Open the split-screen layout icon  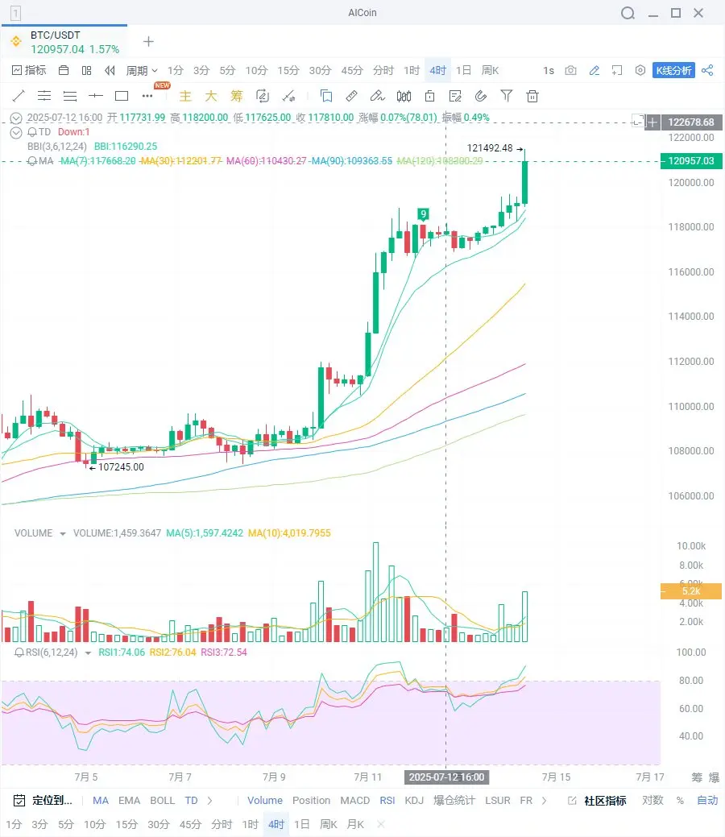click(x=86, y=70)
